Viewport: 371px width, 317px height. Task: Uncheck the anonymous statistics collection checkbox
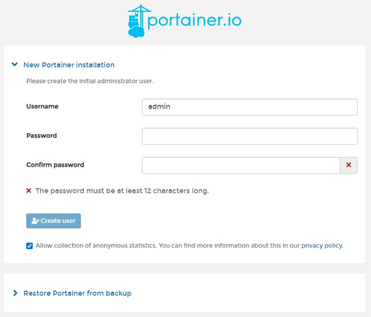click(x=30, y=246)
